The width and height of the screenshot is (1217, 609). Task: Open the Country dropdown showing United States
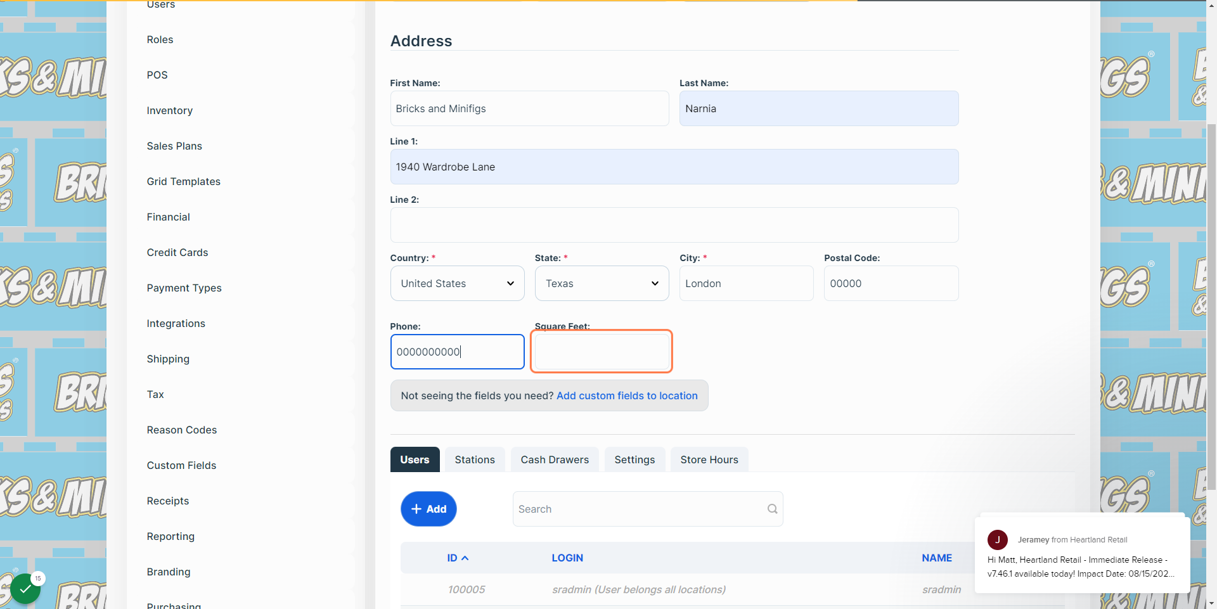(457, 283)
